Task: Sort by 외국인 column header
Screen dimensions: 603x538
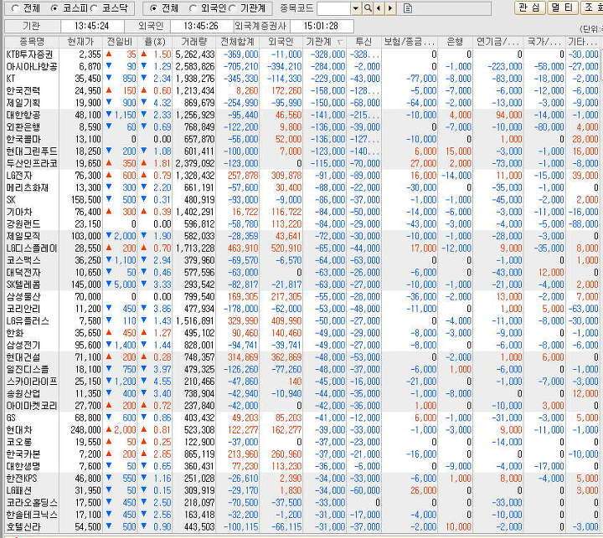Action: point(281,42)
